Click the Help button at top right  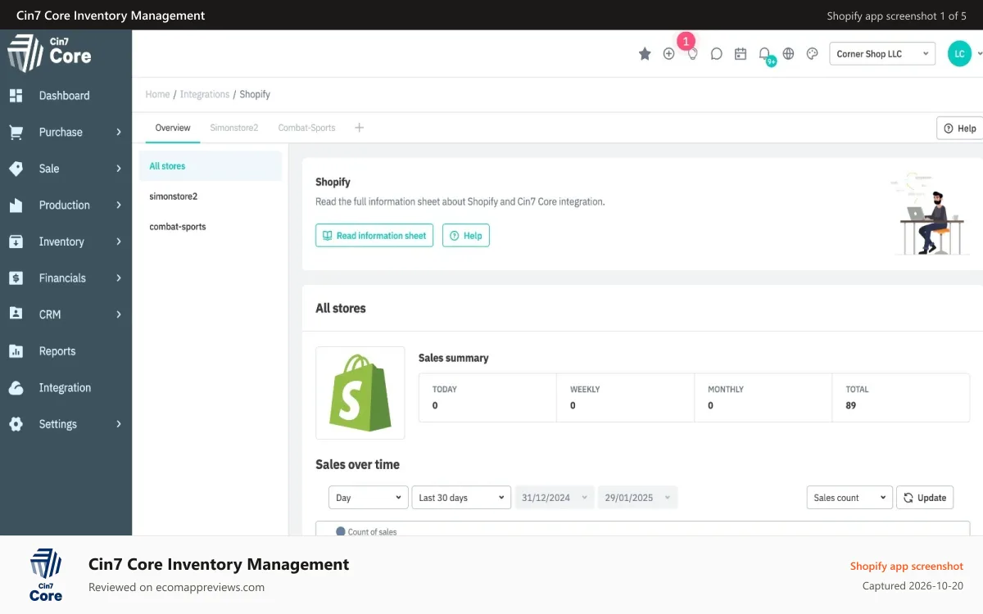click(x=960, y=129)
